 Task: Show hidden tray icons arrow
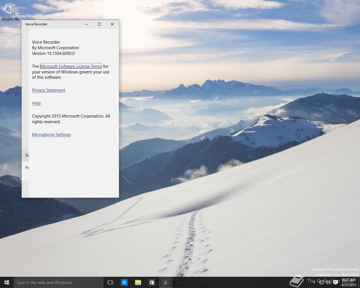coord(314,282)
